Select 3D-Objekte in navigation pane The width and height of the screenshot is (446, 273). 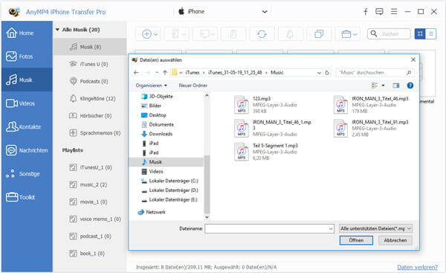pos(157,96)
